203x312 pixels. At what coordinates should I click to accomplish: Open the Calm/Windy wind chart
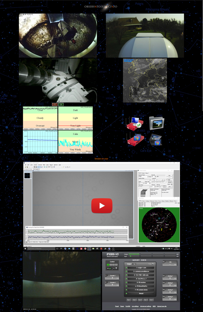click(x=75, y=142)
